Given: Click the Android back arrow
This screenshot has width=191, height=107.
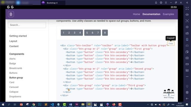Looking at the screenshot, I should point(187,99).
